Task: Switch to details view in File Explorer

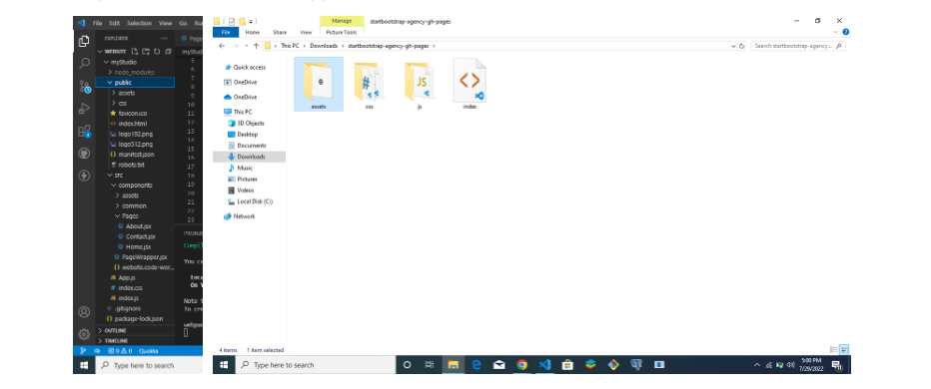Action: 834,350
